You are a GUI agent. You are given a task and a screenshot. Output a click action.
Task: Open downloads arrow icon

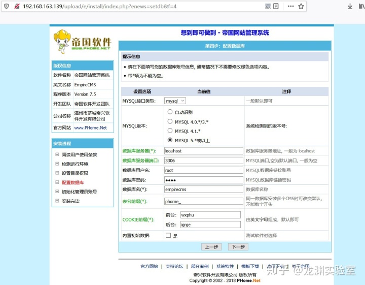(350, 7)
